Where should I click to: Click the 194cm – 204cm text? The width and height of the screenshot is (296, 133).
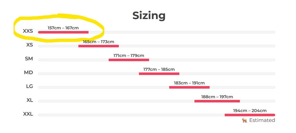tap(250, 111)
